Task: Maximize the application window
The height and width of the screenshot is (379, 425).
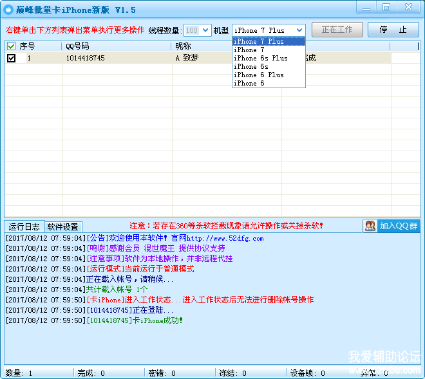Action: click(x=386, y=7)
